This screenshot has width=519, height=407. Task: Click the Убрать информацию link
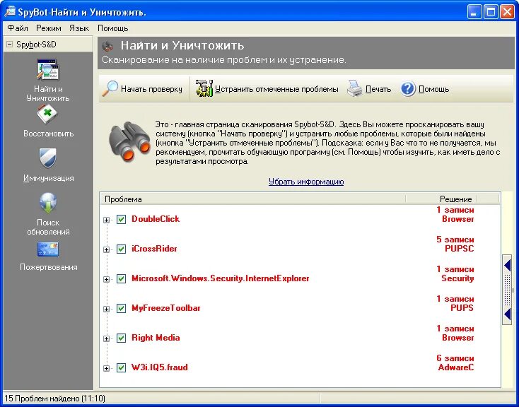[x=306, y=182]
